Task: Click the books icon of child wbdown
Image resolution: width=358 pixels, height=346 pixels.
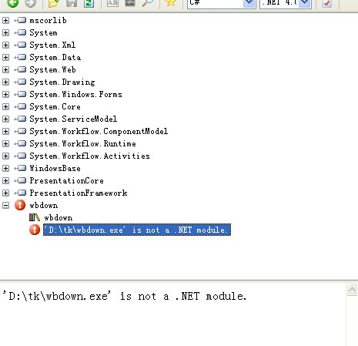Action: [x=35, y=217]
